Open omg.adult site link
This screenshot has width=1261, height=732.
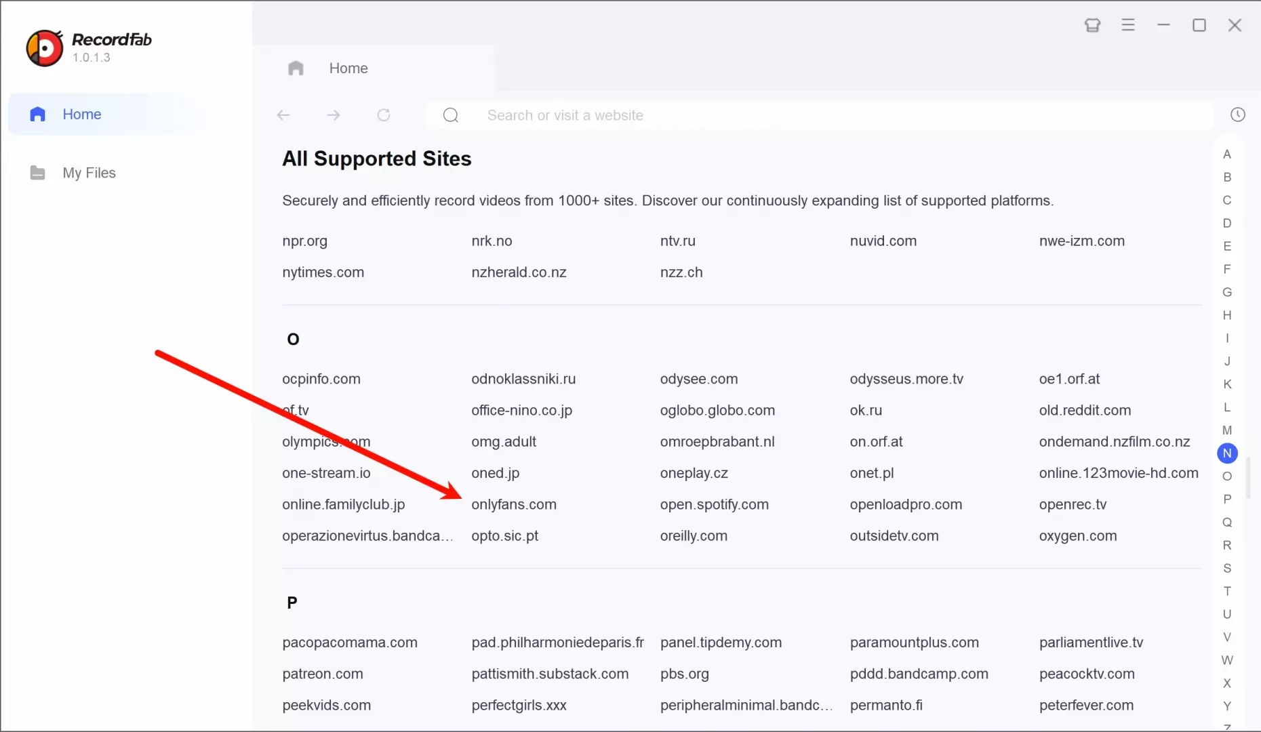[x=504, y=442]
